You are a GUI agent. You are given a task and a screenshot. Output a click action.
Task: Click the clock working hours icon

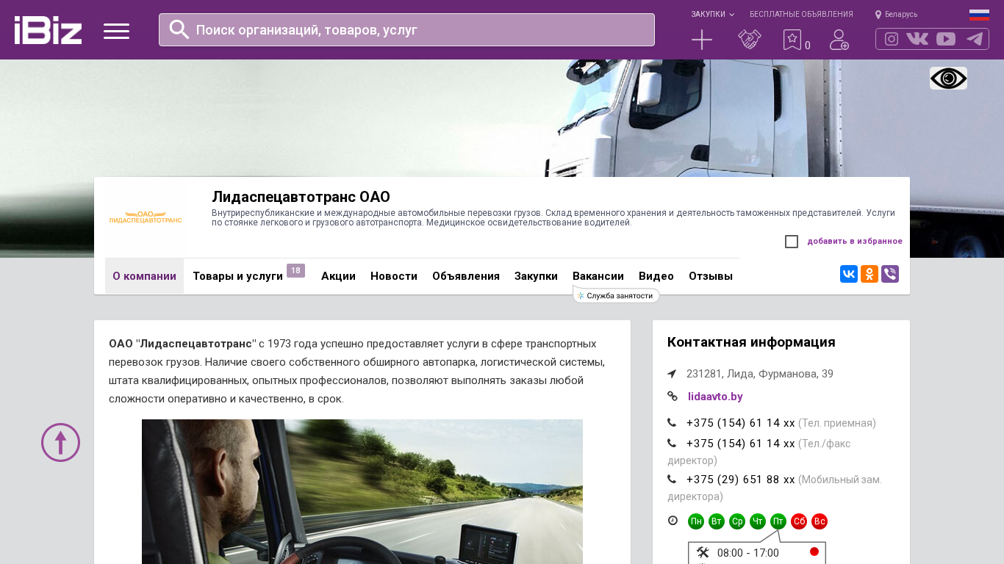[x=673, y=521]
